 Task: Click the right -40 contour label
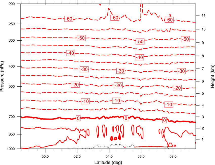pos(139,57)
